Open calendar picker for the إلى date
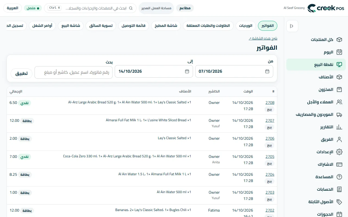 tap(187, 71)
